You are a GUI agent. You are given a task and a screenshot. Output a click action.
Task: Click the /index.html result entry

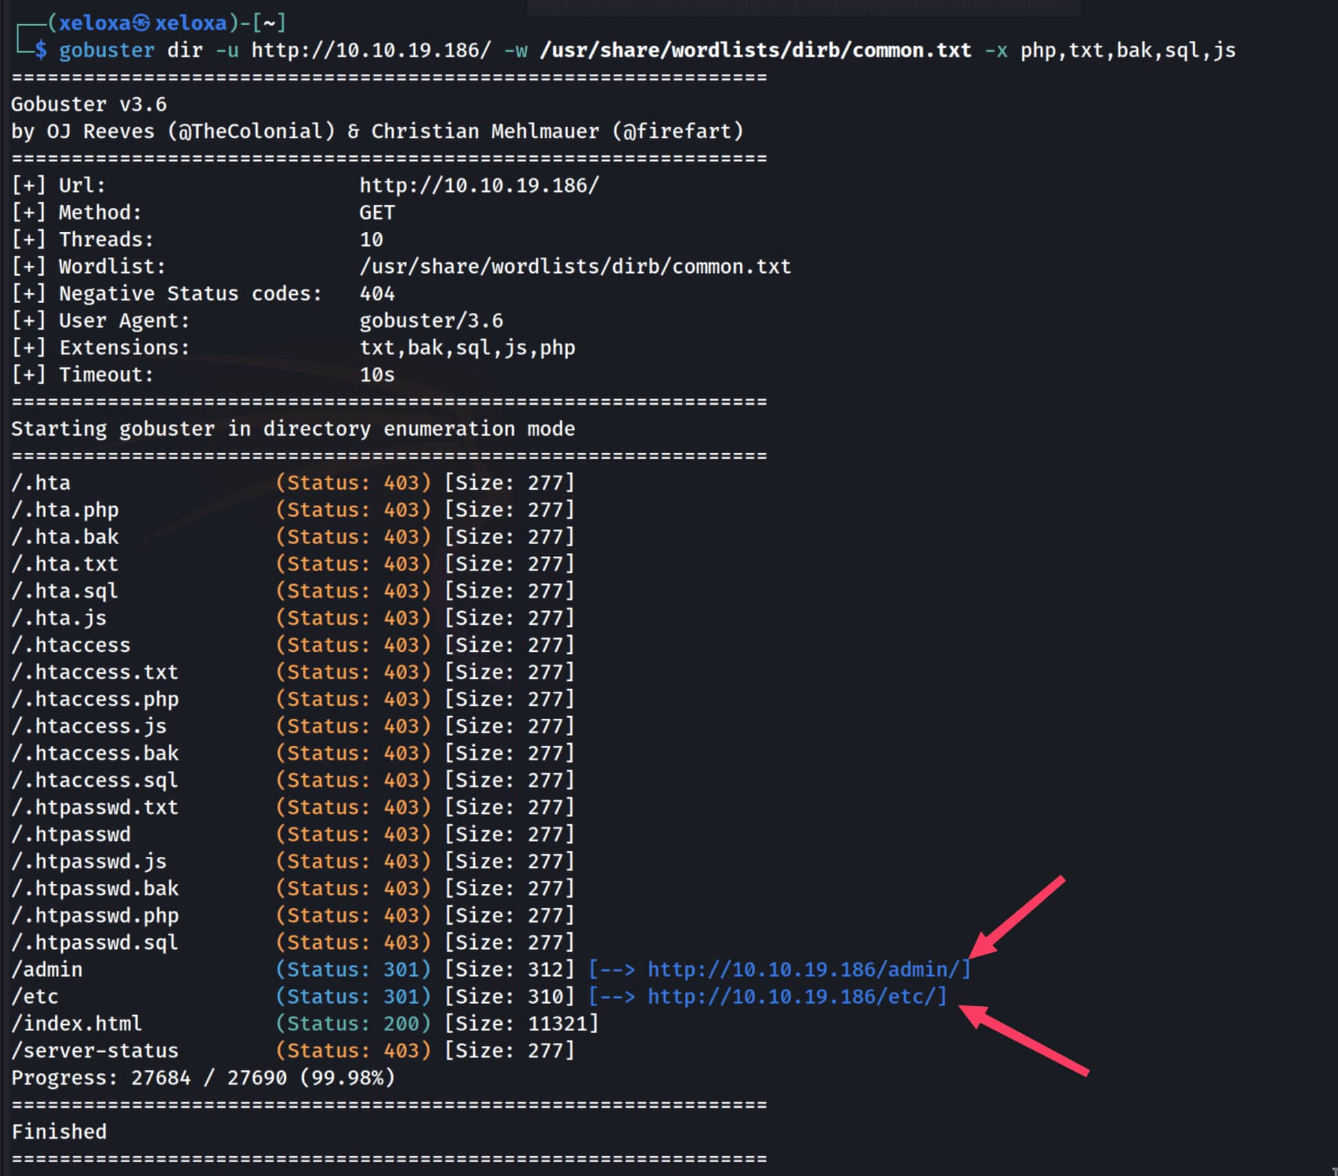pos(76,1023)
